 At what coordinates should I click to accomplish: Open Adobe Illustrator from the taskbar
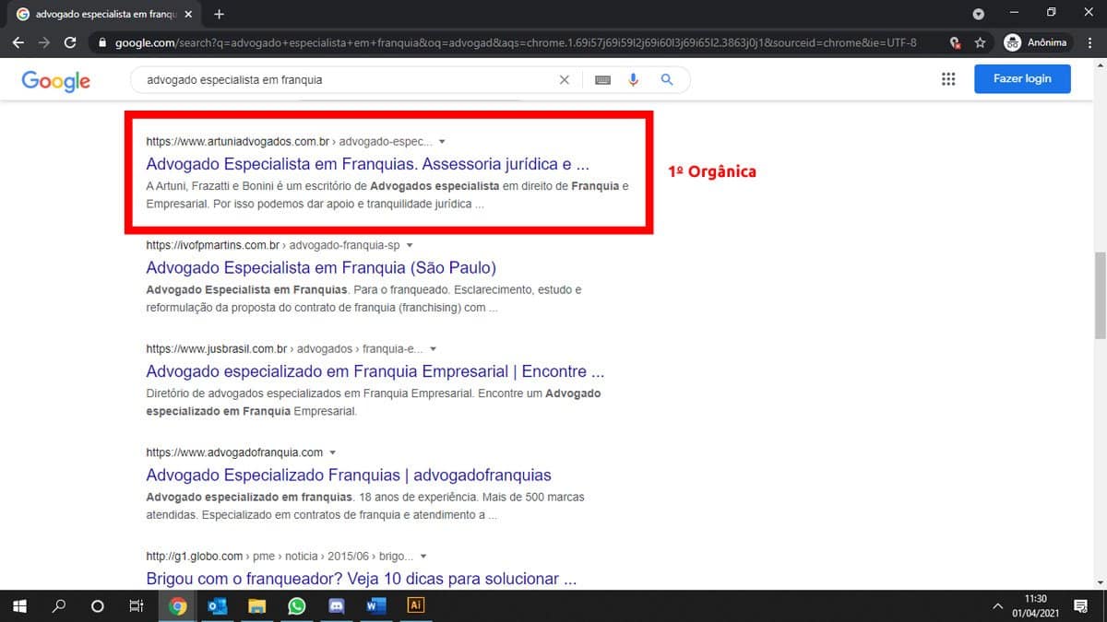[415, 606]
